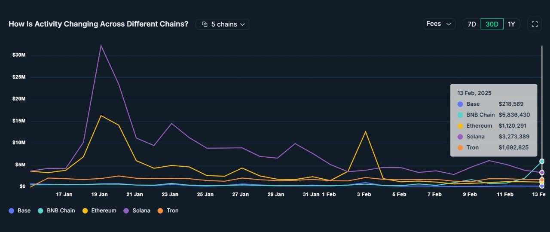Click the $10M y-axis label

[x=19, y=143]
